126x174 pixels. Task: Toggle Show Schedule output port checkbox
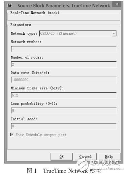12,135
